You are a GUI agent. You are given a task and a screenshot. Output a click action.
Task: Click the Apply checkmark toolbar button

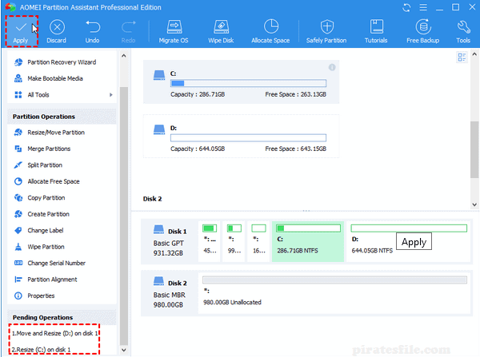point(21,31)
